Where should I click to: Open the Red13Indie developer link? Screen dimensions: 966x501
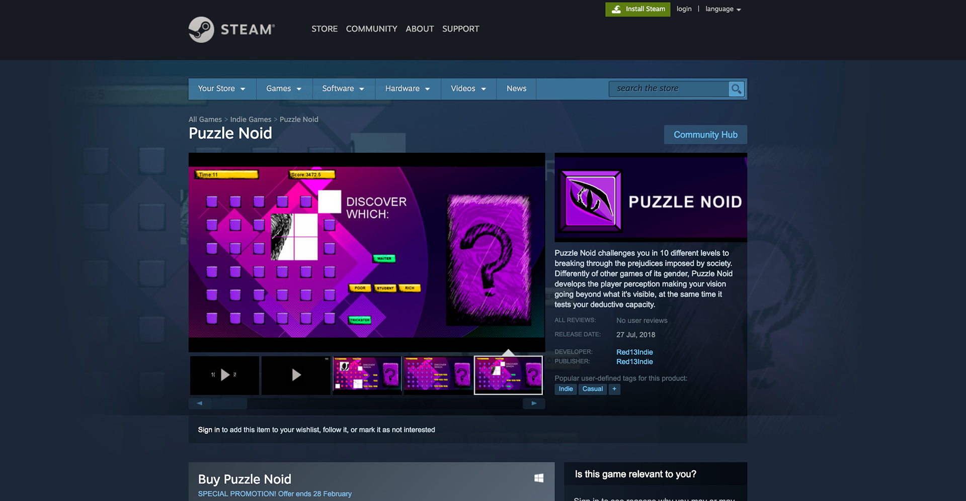coord(634,352)
